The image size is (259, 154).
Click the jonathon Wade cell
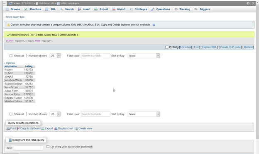pos(13,80)
